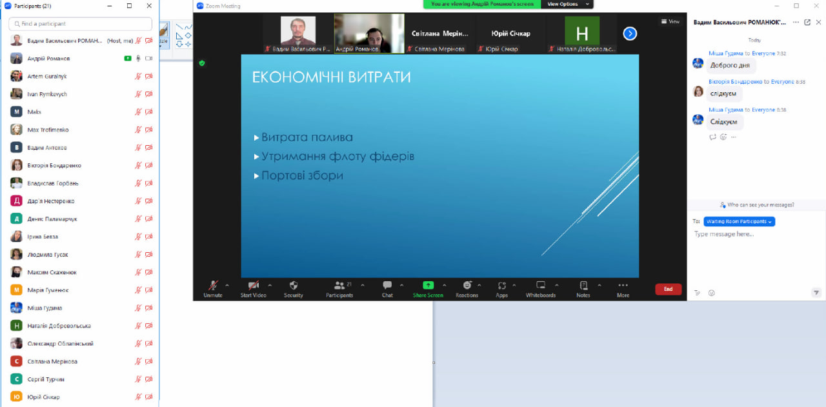Open the More menu in toolbar
The image size is (826, 407).
coord(623,285)
